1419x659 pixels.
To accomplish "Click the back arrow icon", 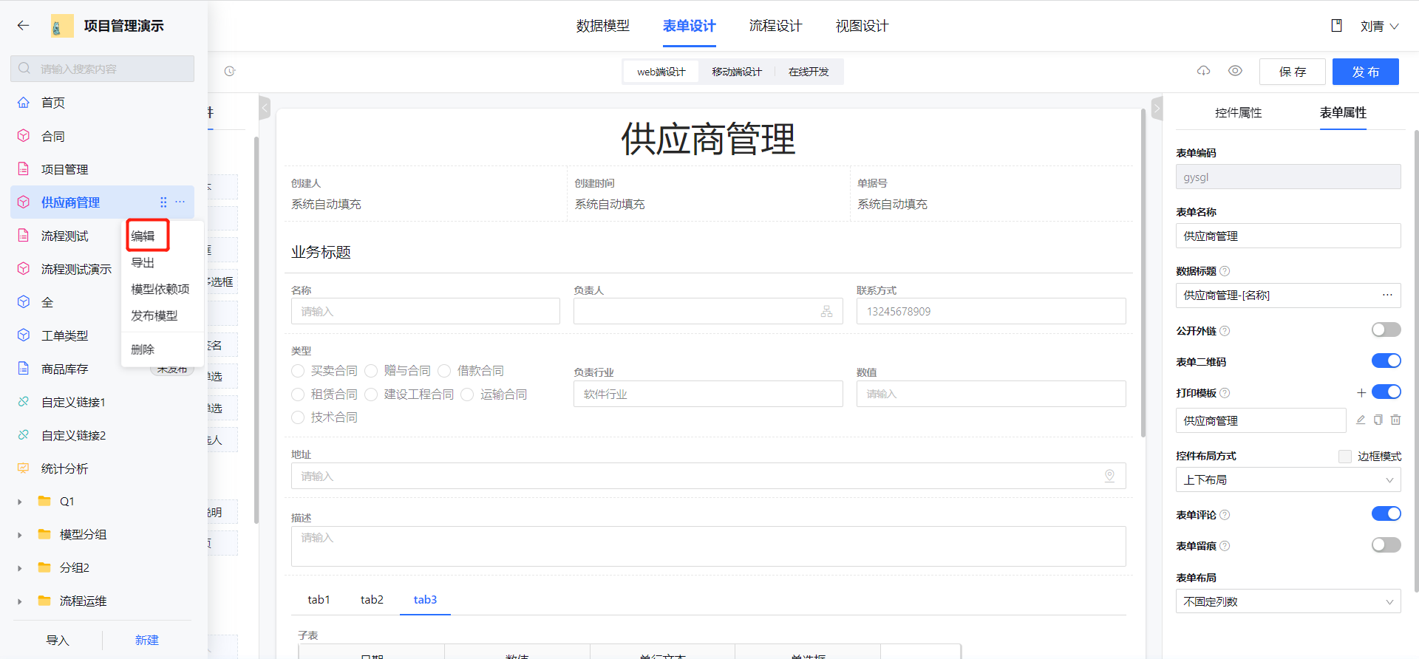I will (23, 26).
